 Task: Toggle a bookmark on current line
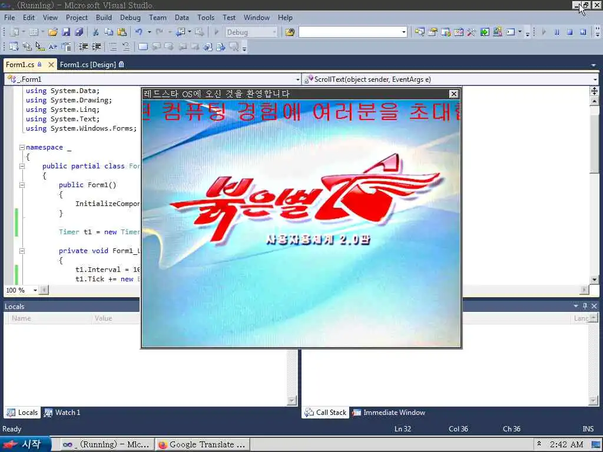(x=143, y=47)
